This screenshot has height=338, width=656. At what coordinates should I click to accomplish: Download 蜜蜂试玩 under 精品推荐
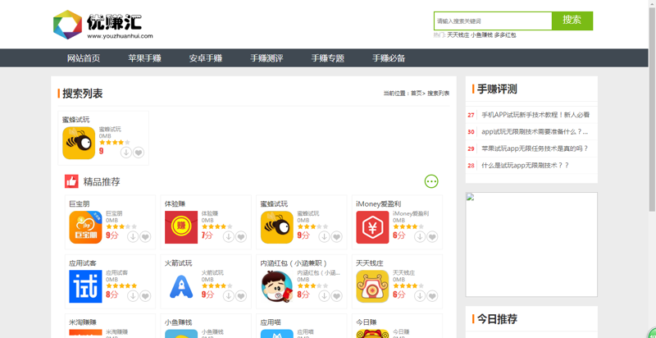tap(324, 237)
